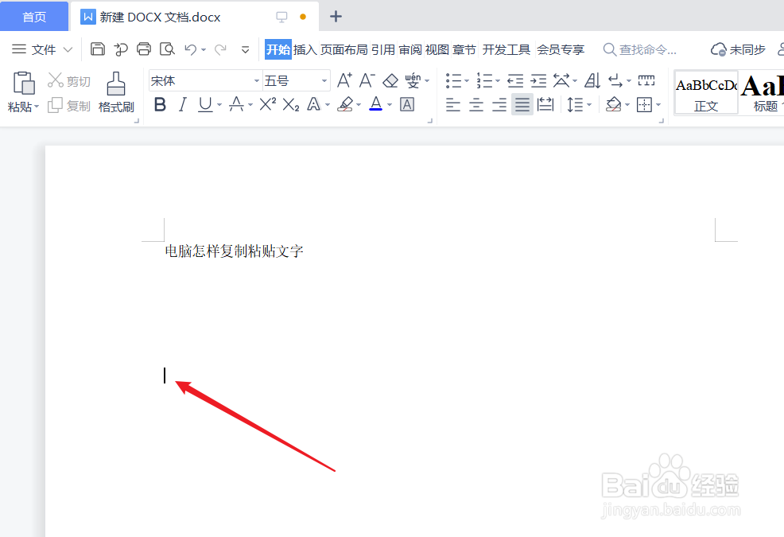
Task: Toggle bold formatting
Action: 160,104
